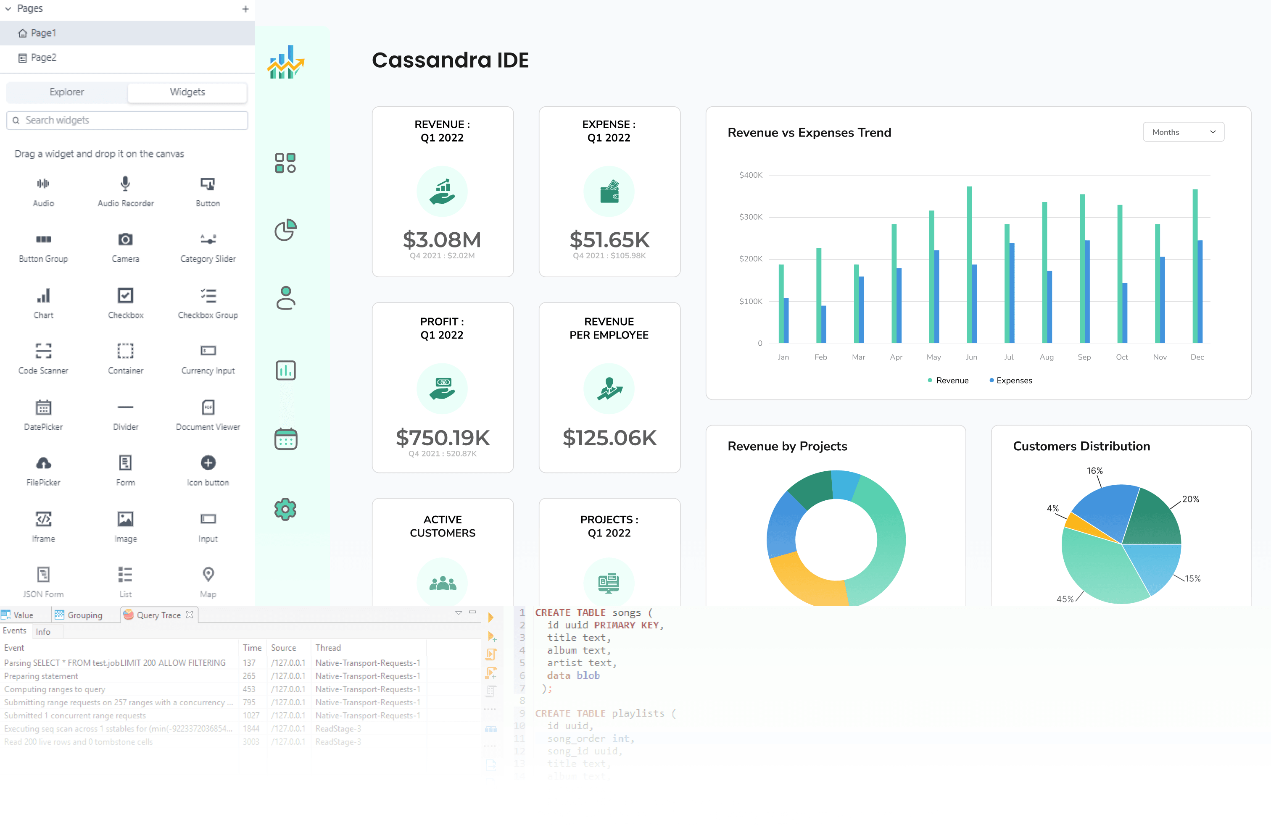Switch to the Explorer tab

[x=67, y=92]
